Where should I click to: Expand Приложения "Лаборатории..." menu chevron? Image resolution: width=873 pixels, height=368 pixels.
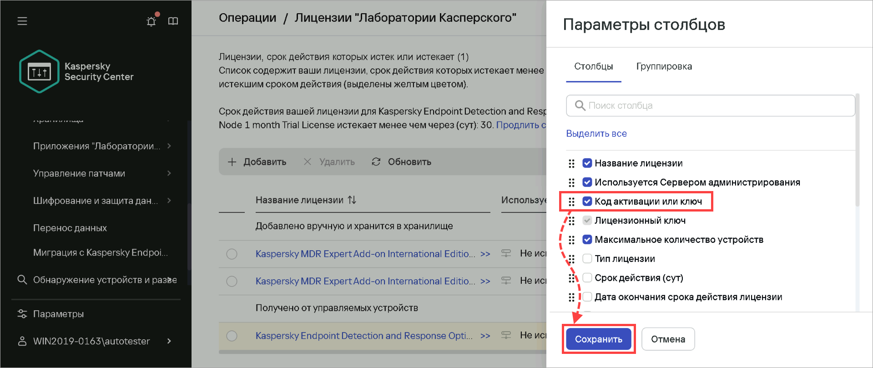169,146
